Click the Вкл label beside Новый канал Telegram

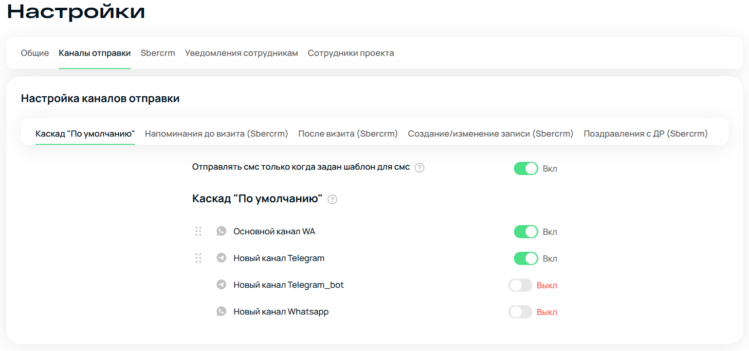click(x=550, y=259)
